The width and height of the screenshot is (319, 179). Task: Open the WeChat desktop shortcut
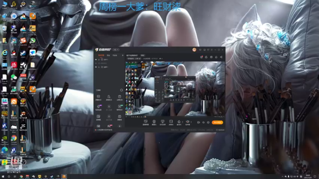[x=14, y=78]
